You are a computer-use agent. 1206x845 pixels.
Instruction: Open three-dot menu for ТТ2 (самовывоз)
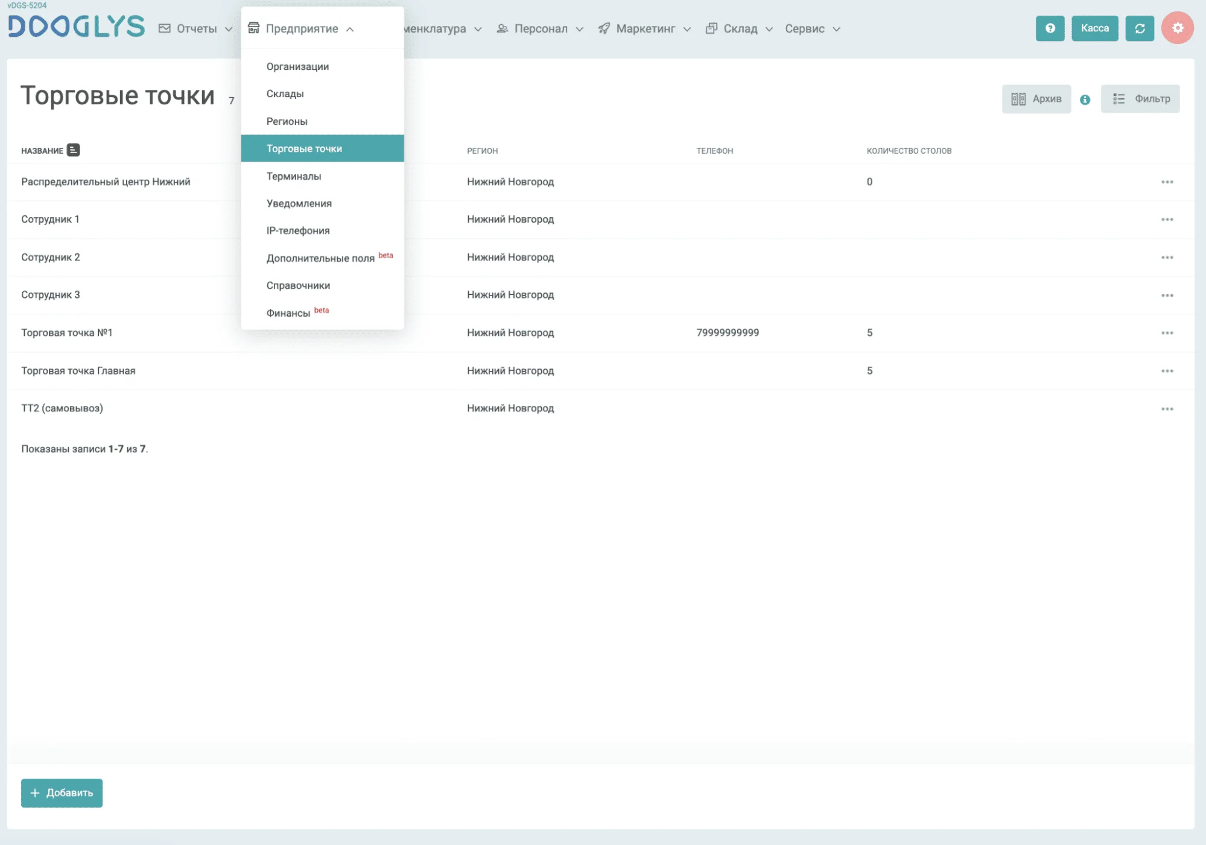1167,409
